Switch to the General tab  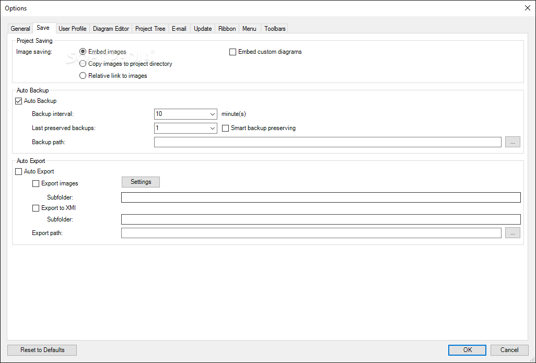[x=20, y=29]
